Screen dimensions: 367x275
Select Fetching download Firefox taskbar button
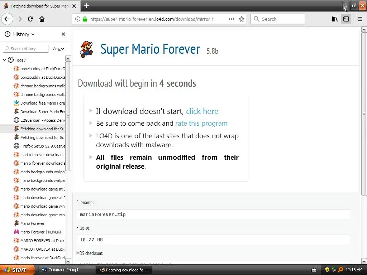tap(124, 270)
